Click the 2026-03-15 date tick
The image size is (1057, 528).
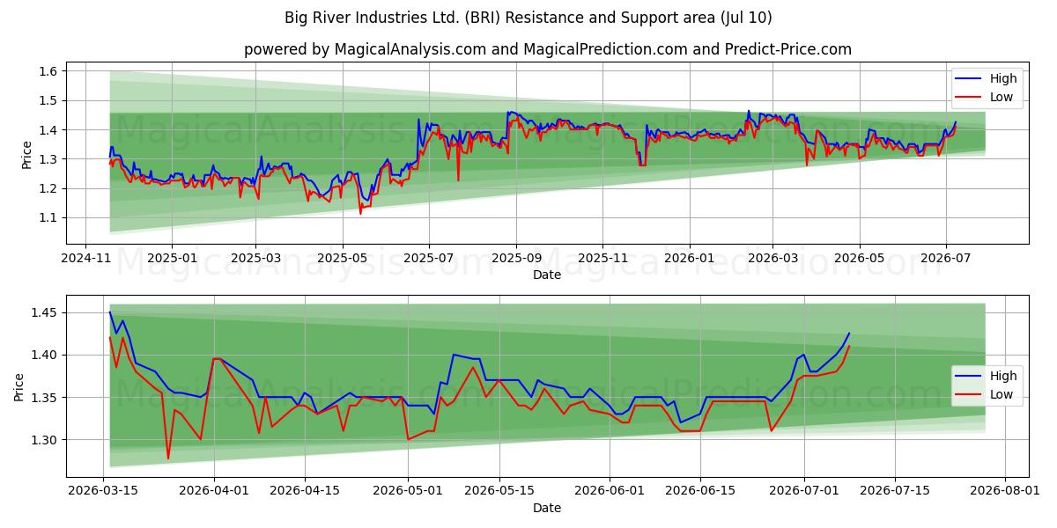tap(104, 492)
